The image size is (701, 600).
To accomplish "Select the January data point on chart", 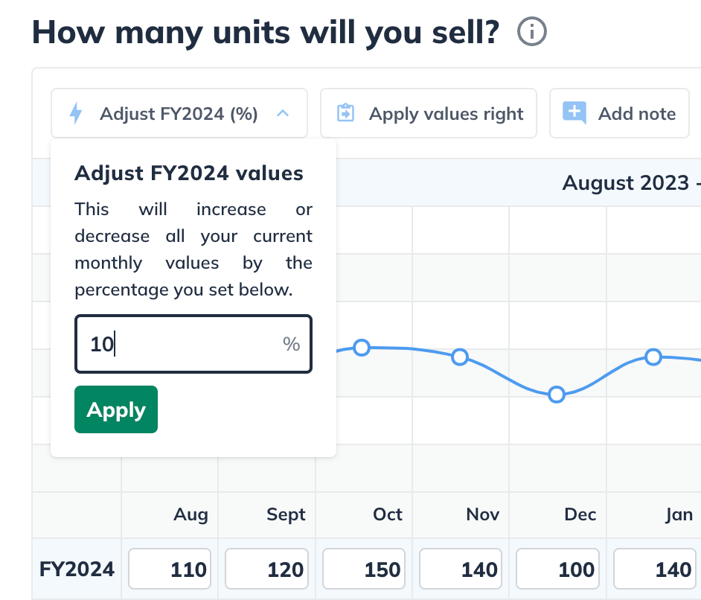I will tap(653, 357).
